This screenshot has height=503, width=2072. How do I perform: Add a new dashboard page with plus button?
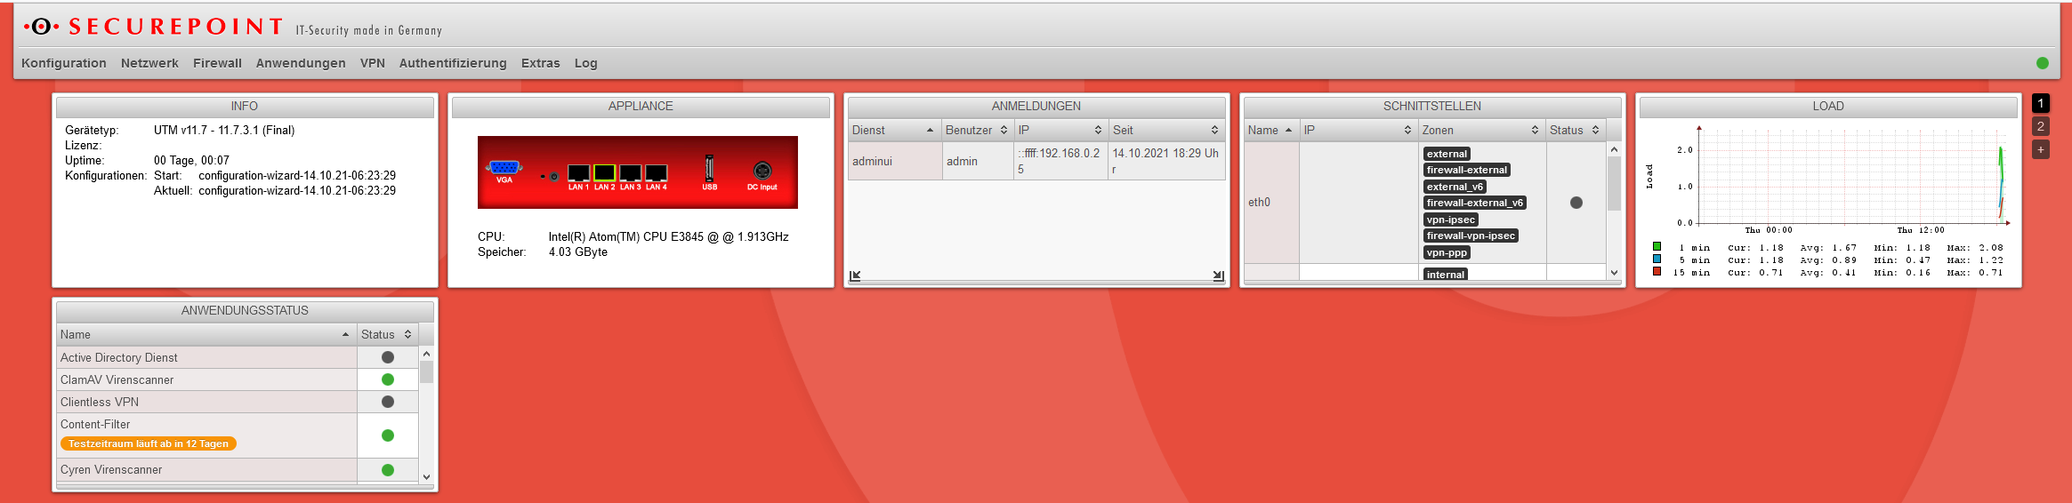[2041, 149]
